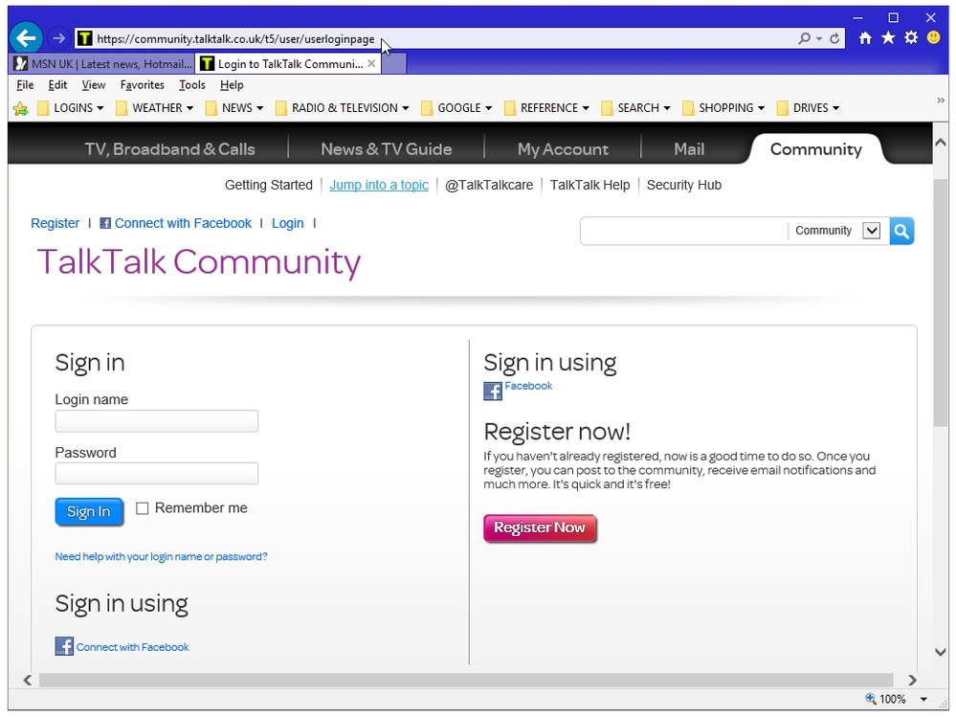Open the address bar autocomplete dropdown arrow

tap(819, 38)
